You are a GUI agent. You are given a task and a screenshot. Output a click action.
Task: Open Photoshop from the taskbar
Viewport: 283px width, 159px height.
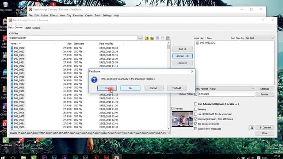54,157
